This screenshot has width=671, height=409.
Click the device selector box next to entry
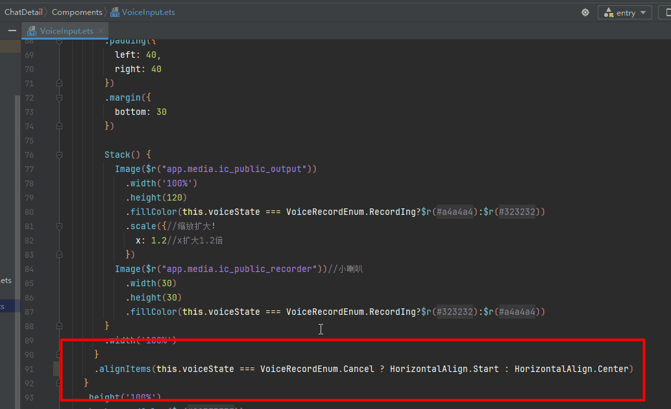(666, 12)
